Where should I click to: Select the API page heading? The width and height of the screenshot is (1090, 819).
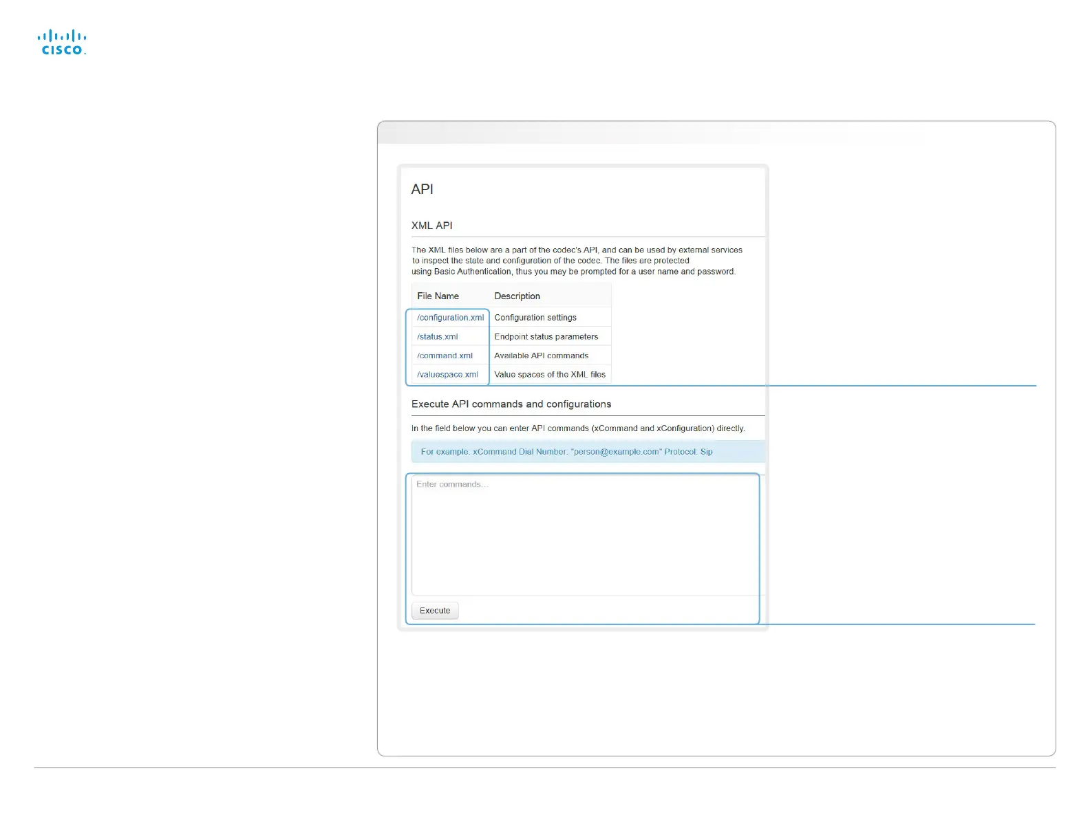click(422, 189)
